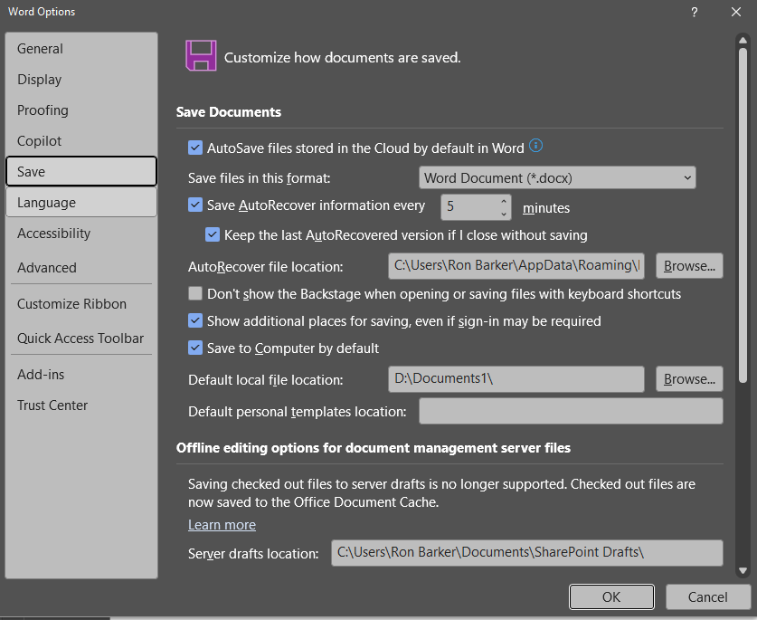Click the vertical scrollbar down arrow
The image size is (757, 620).
coord(743,570)
